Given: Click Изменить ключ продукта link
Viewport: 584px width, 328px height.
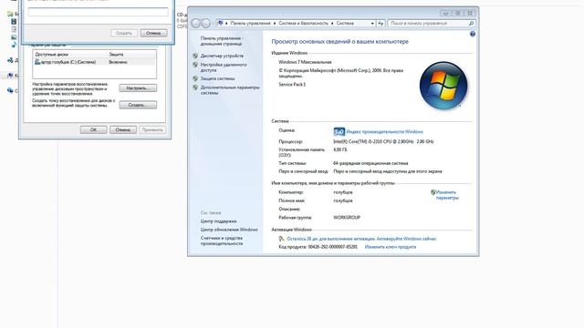Looking at the screenshot, I should (x=391, y=247).
